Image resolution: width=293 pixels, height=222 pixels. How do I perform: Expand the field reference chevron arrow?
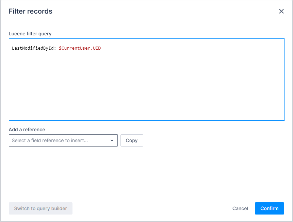(x=112, y=140)
